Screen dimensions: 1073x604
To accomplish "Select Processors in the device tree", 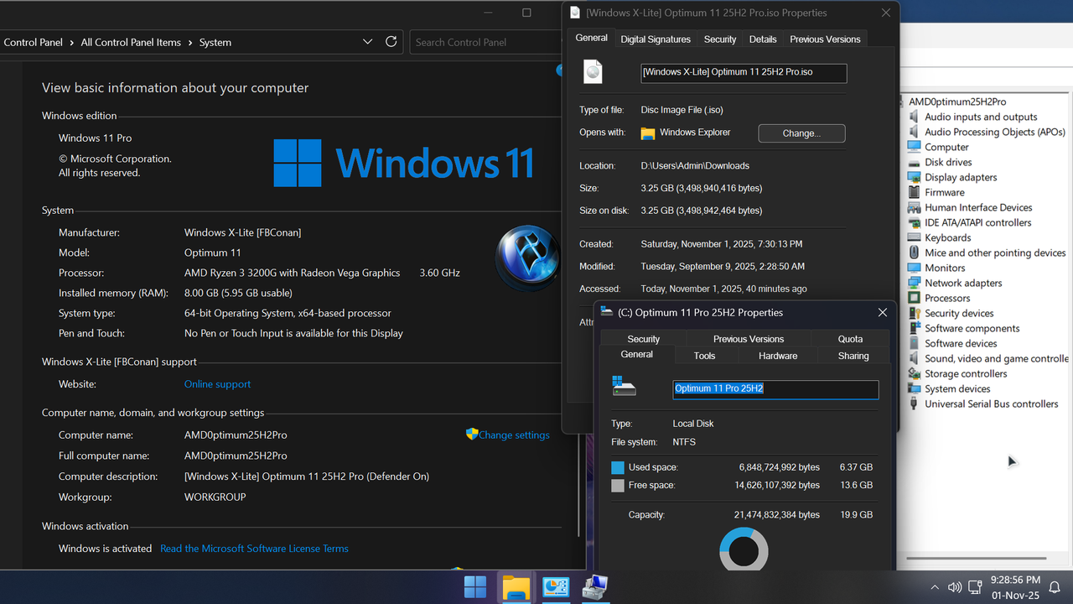I will 948,298.
